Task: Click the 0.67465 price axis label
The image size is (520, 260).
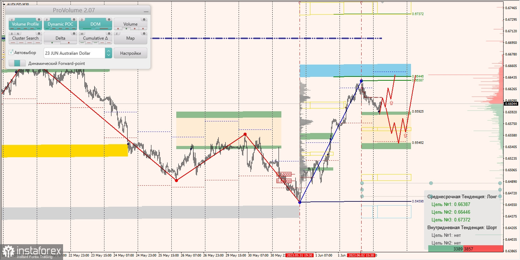Action: [511, 8]
